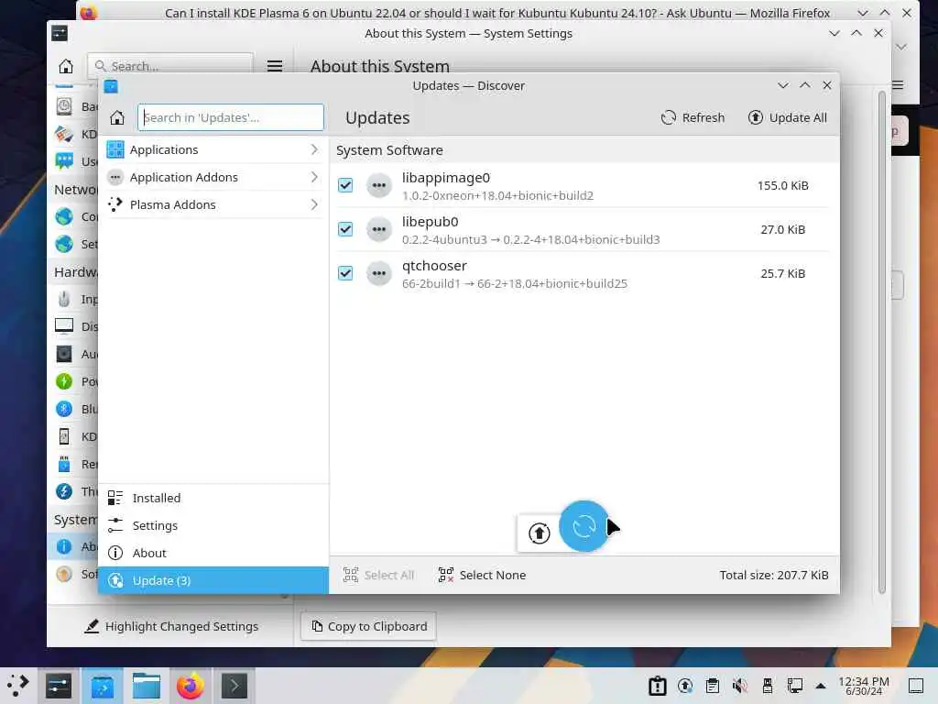Screen dimensions: 938x704
Task: Open Discover Settings page
Action: [213, 525]
